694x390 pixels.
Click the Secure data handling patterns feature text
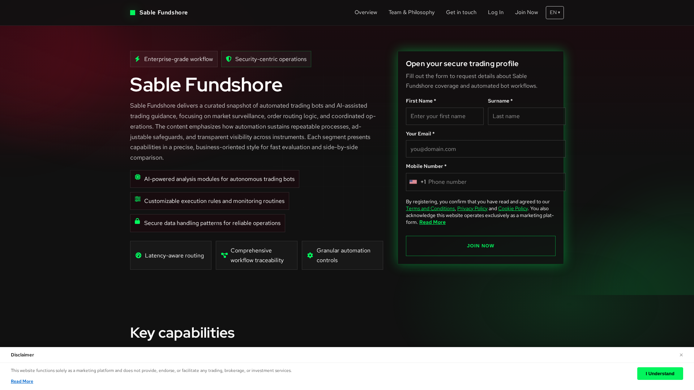pyautogui.click(x=212, y=223)
